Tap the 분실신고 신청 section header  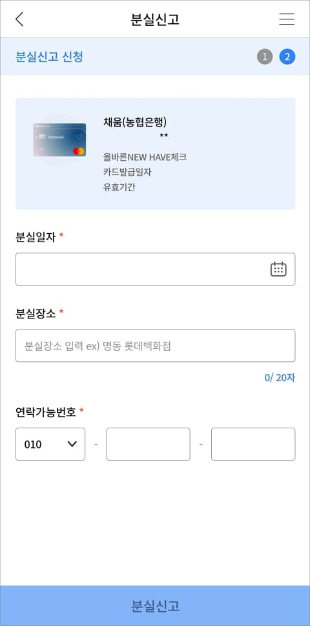click(49, 57)
